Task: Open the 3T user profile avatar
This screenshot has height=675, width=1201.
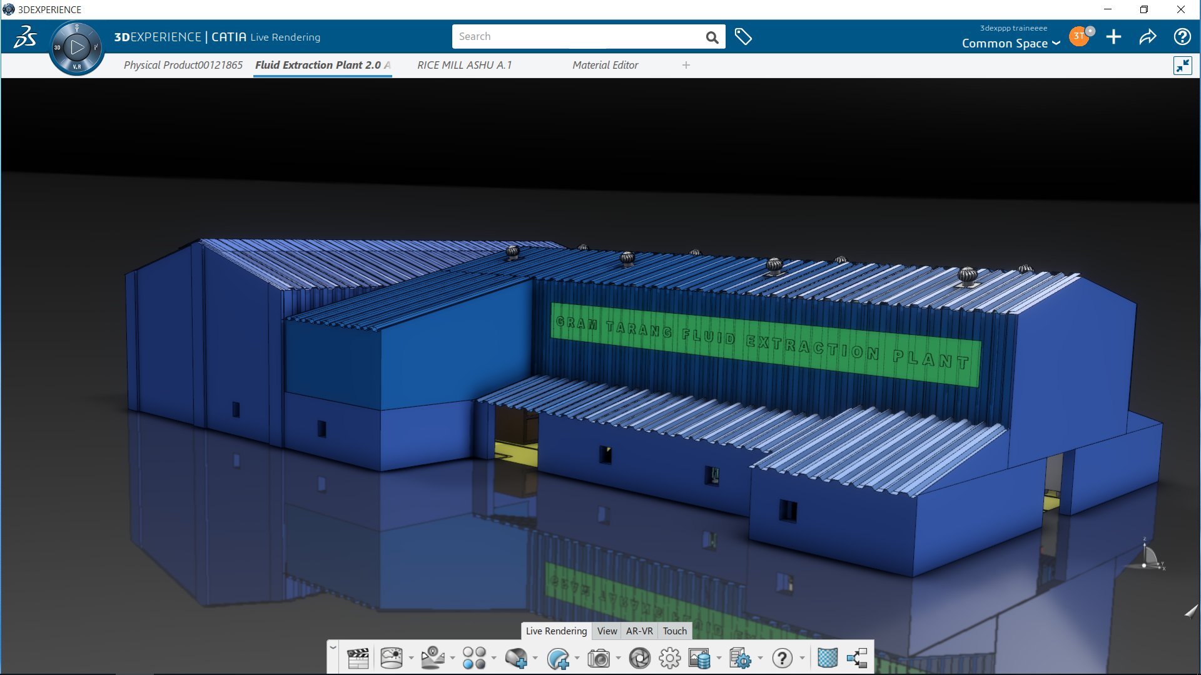Action: (x=1080, y=36)
